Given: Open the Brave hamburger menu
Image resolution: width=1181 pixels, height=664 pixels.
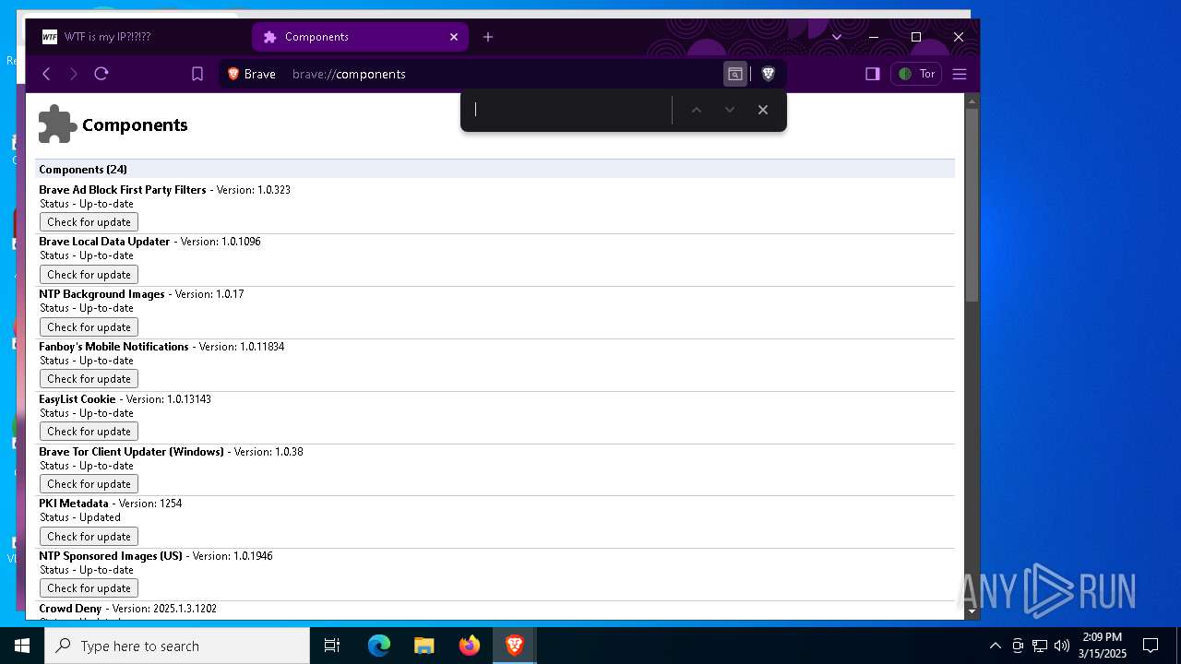Looking at the screenshot, I should click(x=960, y=74).
